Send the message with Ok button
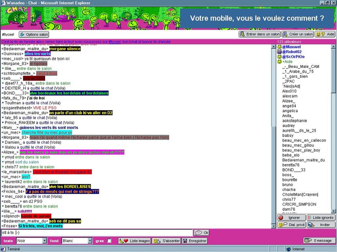Viewport: 337px width, 252px height. click(202, 233)
